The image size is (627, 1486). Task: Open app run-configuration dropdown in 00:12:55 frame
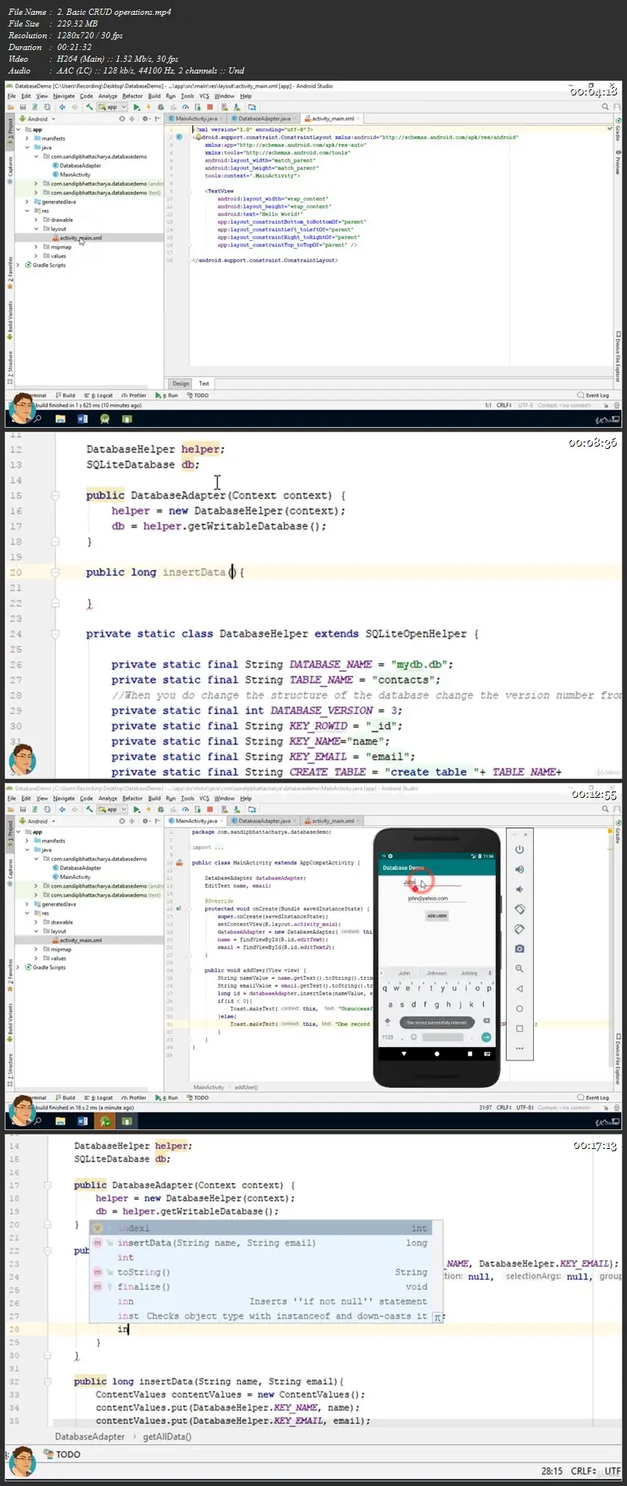point(112,809)
